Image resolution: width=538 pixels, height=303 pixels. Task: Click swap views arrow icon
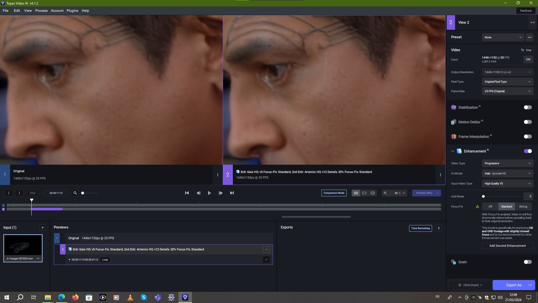(x=532, y=22)
